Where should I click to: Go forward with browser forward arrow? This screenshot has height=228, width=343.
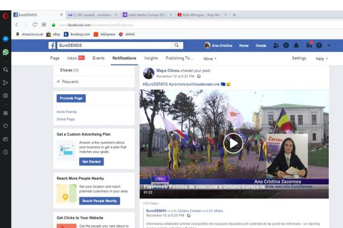[x=26, y=25]
